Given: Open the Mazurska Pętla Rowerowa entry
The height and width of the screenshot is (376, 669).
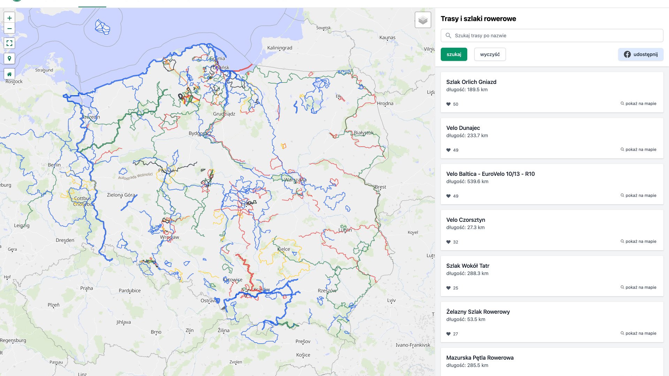Looking at the screenshot, I should point(479,358).
